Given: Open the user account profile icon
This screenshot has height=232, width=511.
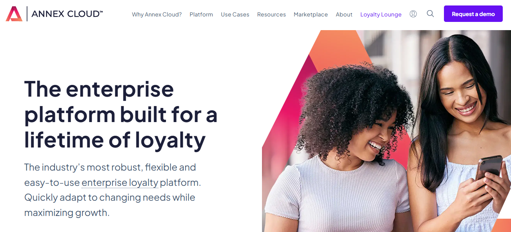Looking at the screenshot, I should point(413,14).
